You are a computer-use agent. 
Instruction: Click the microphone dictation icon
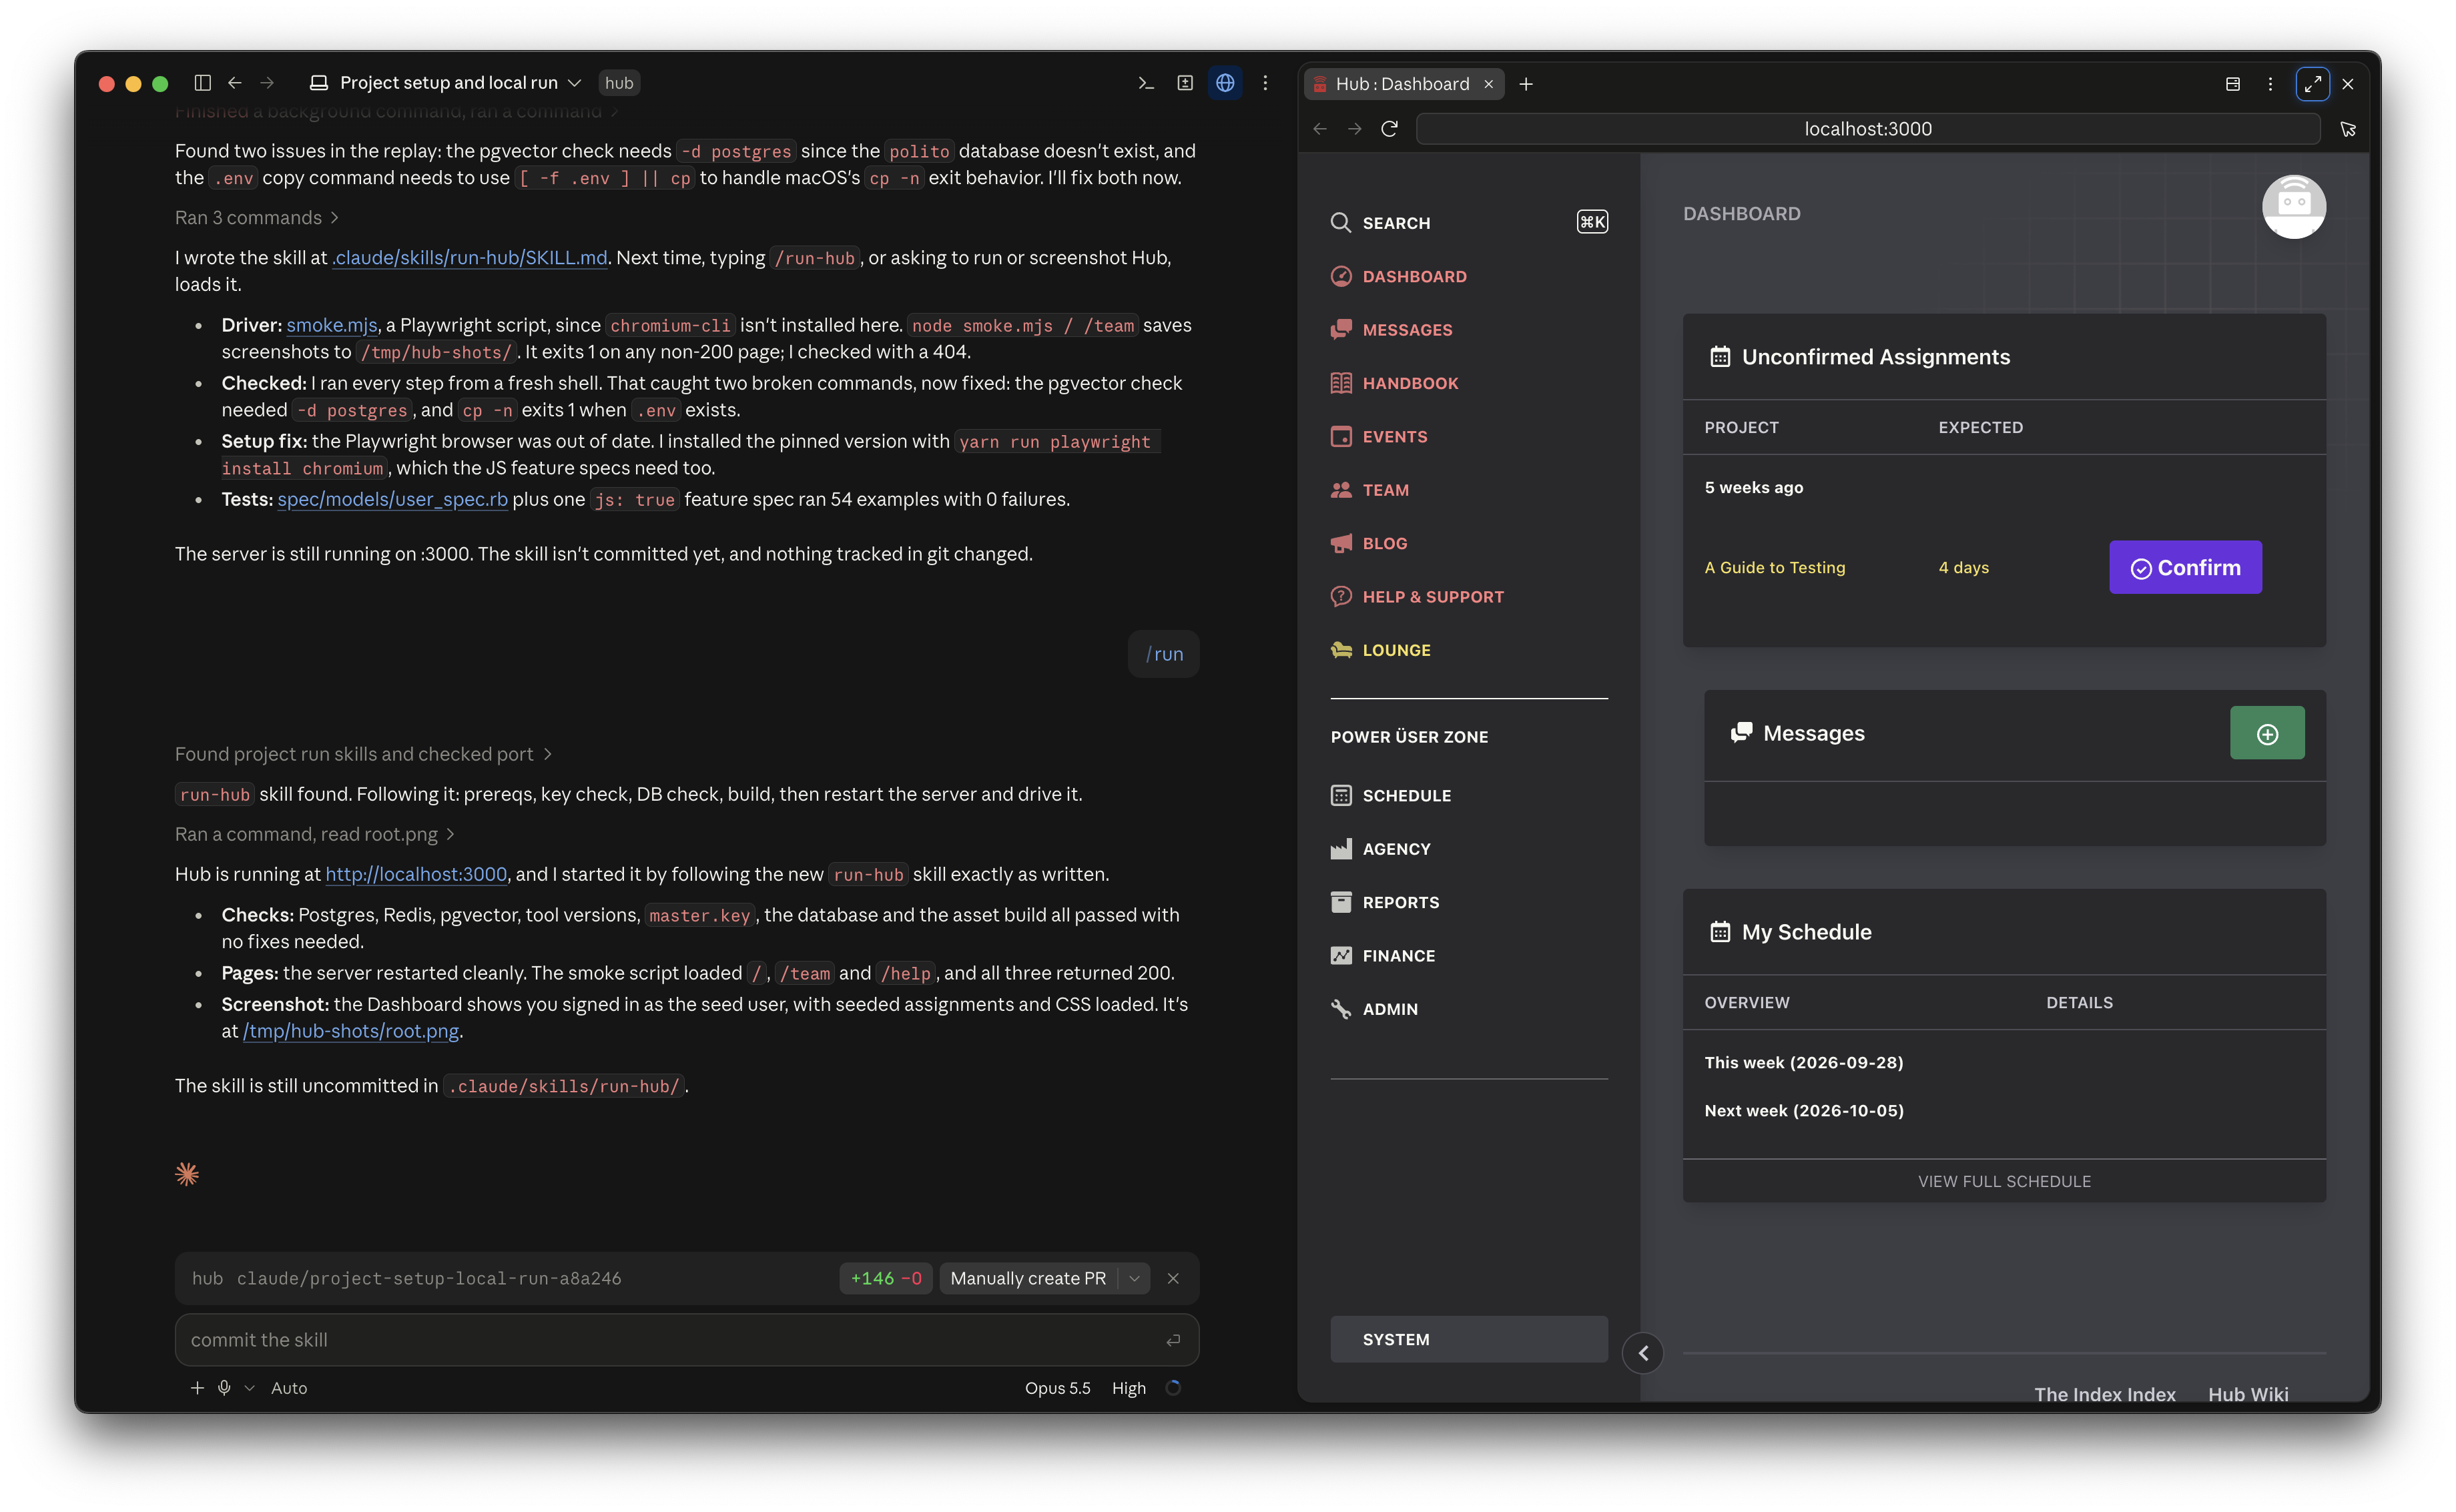point(224,1388)
